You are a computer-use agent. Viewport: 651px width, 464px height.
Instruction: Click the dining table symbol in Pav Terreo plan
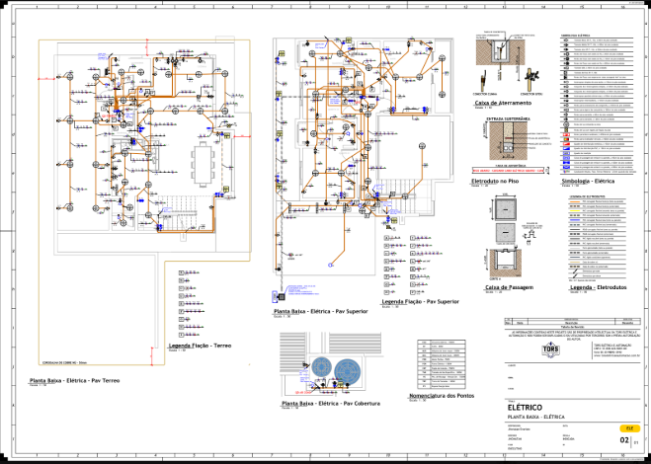(203, 164)
